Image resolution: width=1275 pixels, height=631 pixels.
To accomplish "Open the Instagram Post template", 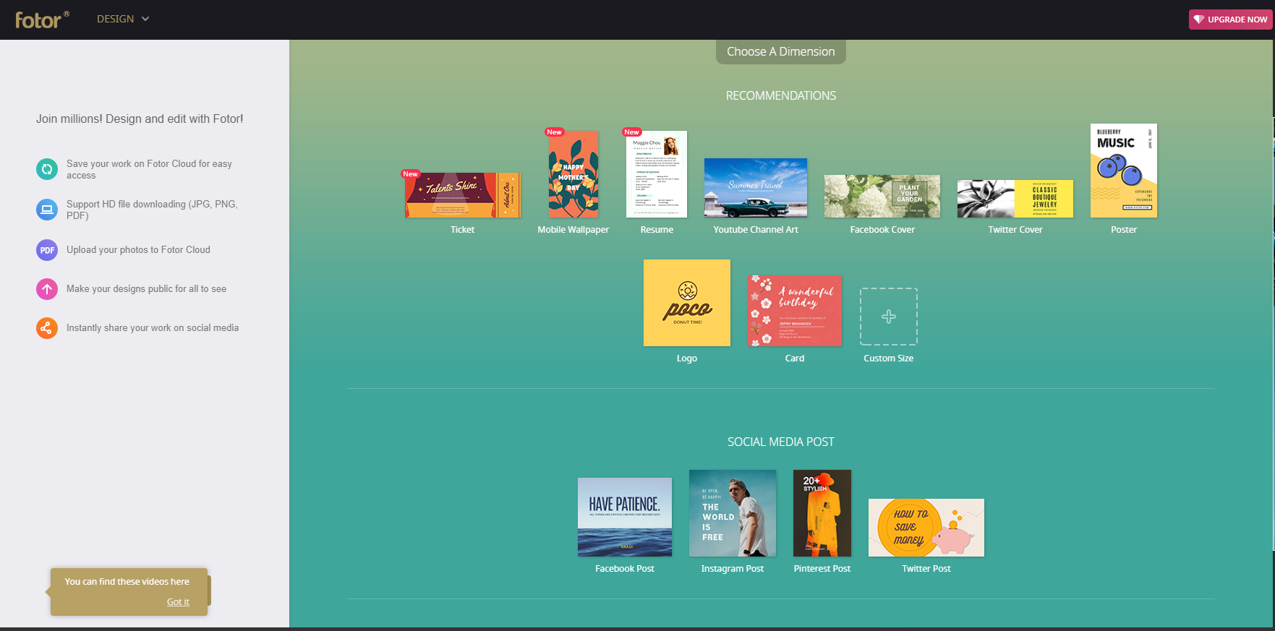I will point(732,513).
